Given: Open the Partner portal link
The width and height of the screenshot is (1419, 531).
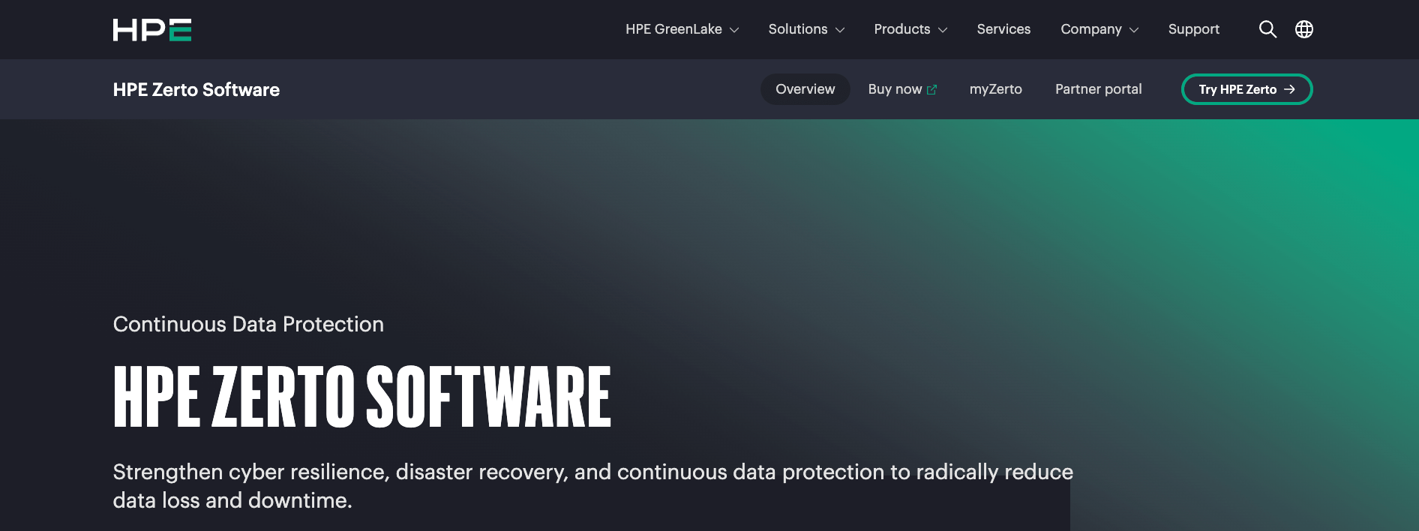Looking at the screenshot, I should [1098, 89].
